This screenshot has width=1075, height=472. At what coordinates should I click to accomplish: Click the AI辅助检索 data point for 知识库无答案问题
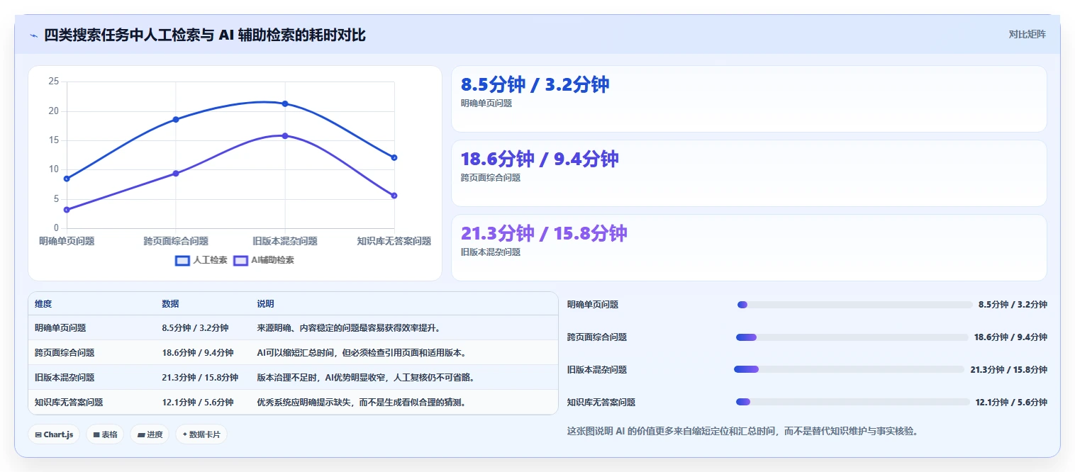(394, 196)
